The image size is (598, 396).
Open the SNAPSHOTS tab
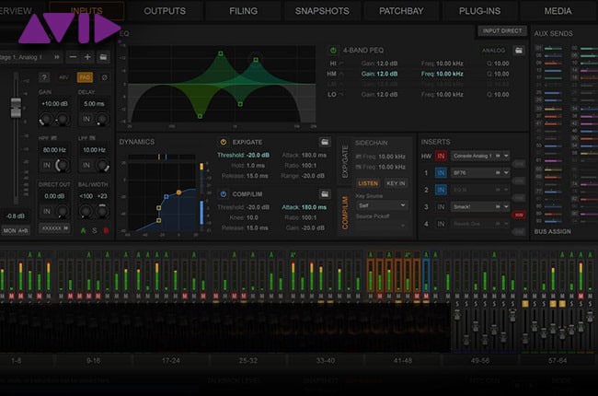coord(322,11)
